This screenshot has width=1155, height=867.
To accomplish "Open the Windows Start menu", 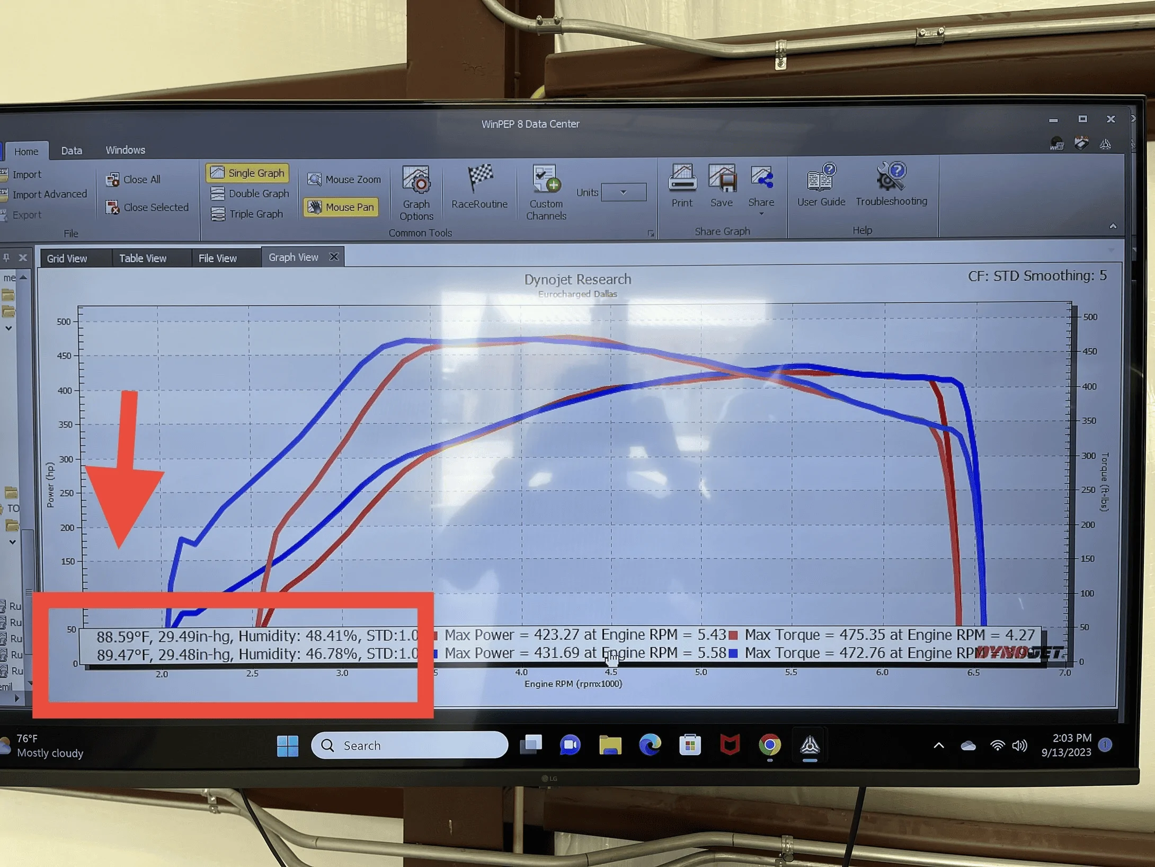I will click(x=288, y=746).
